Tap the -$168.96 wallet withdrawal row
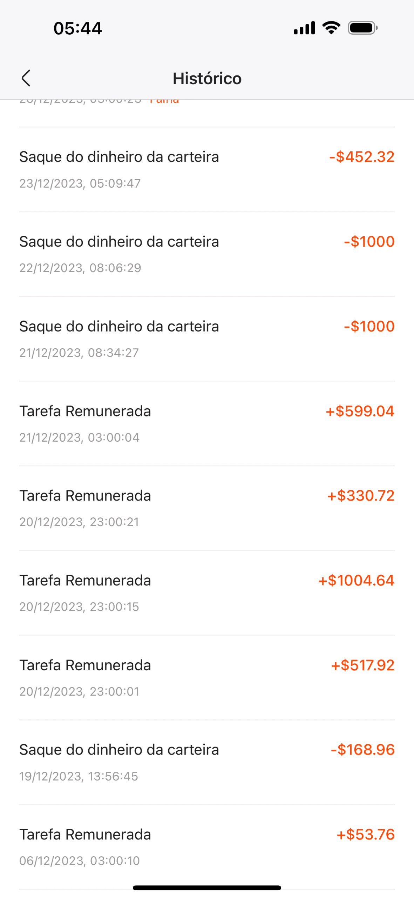 [x=207, y=762]
